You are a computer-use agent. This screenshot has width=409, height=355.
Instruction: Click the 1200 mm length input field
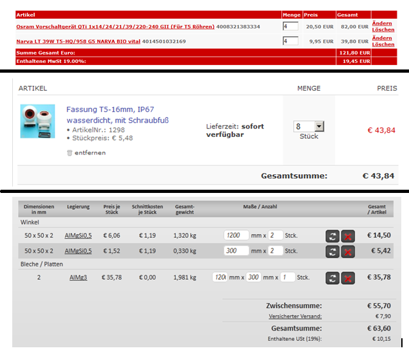[236, 235]
